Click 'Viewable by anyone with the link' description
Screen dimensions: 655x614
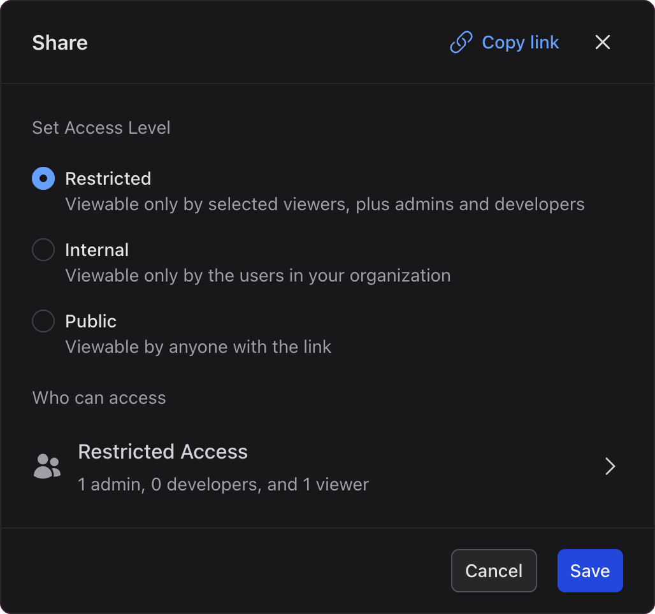198,347
